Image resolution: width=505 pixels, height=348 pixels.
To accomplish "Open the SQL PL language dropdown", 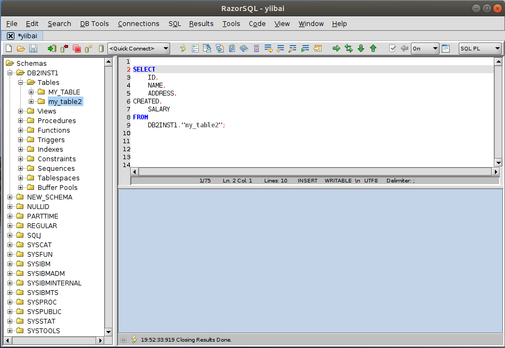I will pyautogui.click(x=480, y=48).
